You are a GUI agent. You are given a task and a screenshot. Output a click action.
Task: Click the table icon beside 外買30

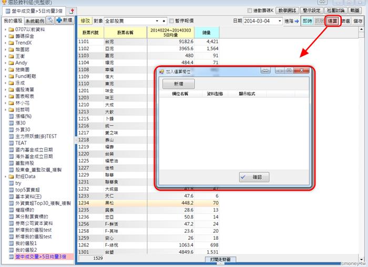tap(11, 129)
